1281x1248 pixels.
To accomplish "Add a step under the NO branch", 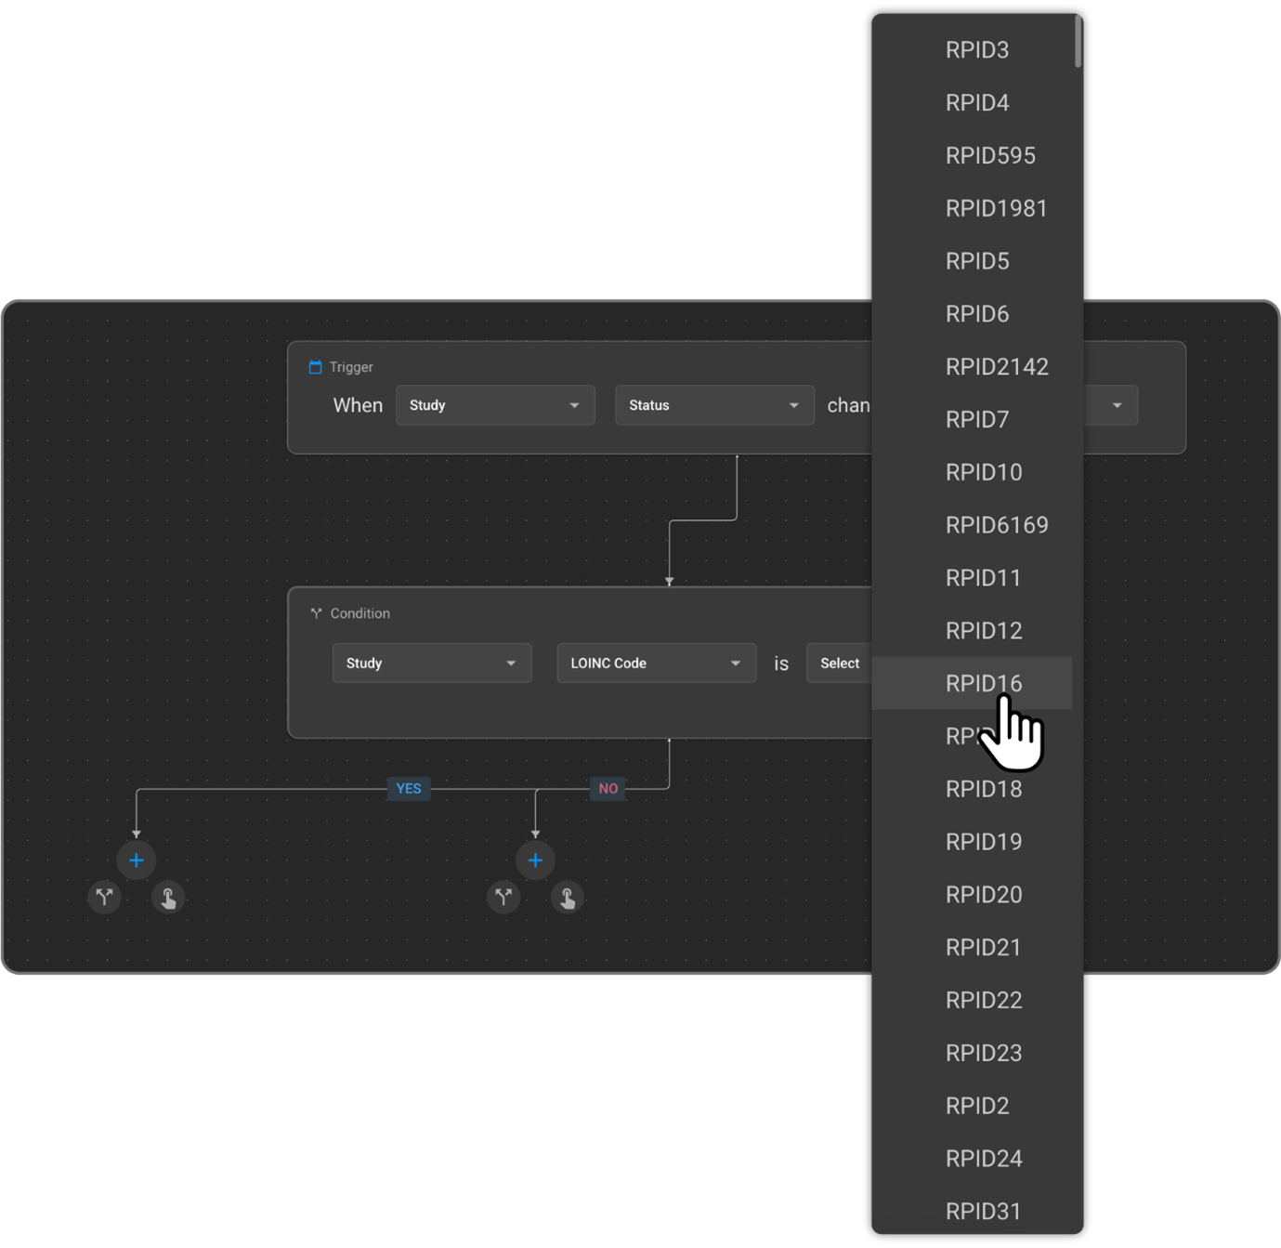I will coord(535,860).
